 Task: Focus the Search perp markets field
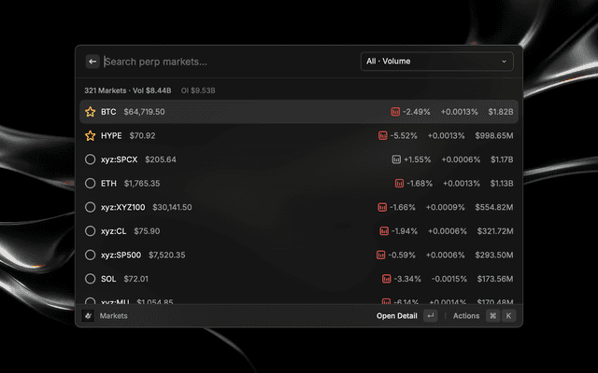tap(229, 62)
